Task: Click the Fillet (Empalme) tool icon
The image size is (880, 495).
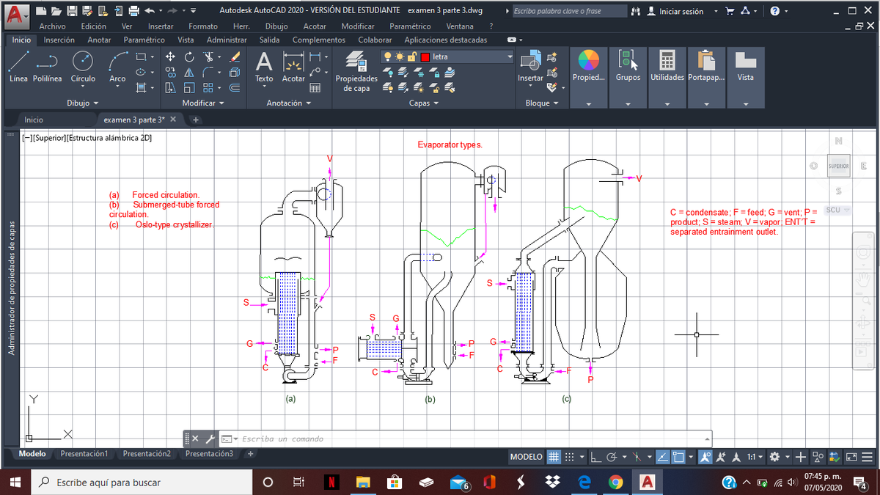Action: point(208,72)
